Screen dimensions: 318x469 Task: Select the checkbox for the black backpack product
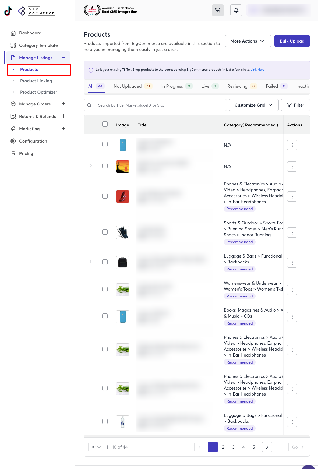[105, 262]
